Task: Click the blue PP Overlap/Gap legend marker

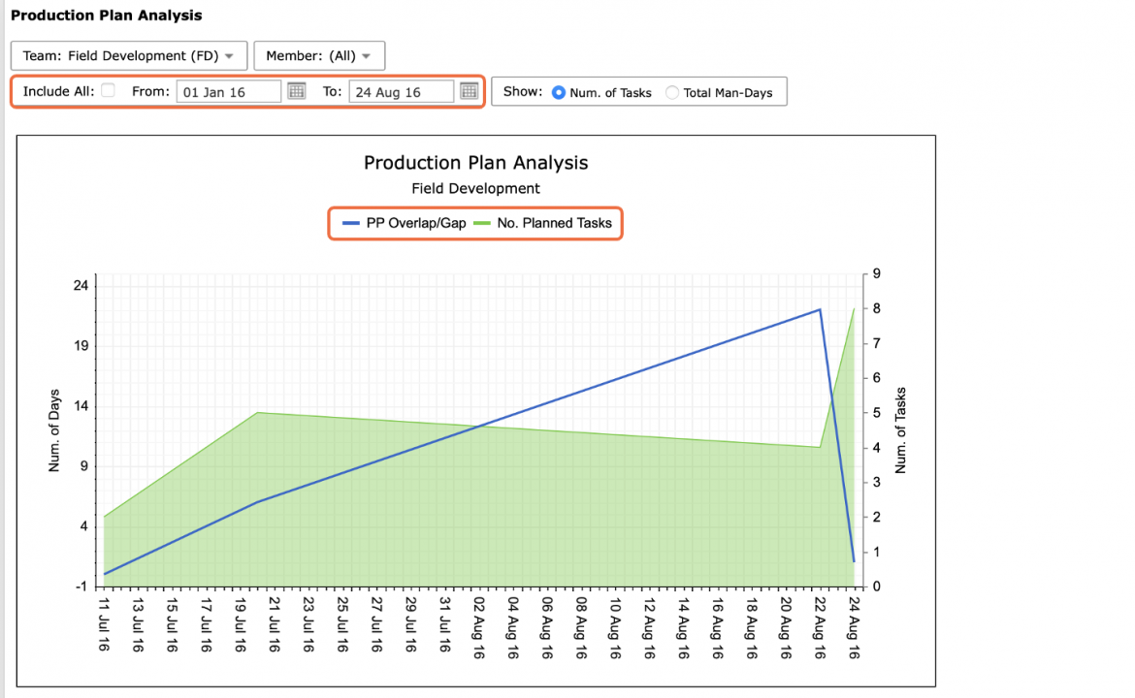Action: pos(351,224)
